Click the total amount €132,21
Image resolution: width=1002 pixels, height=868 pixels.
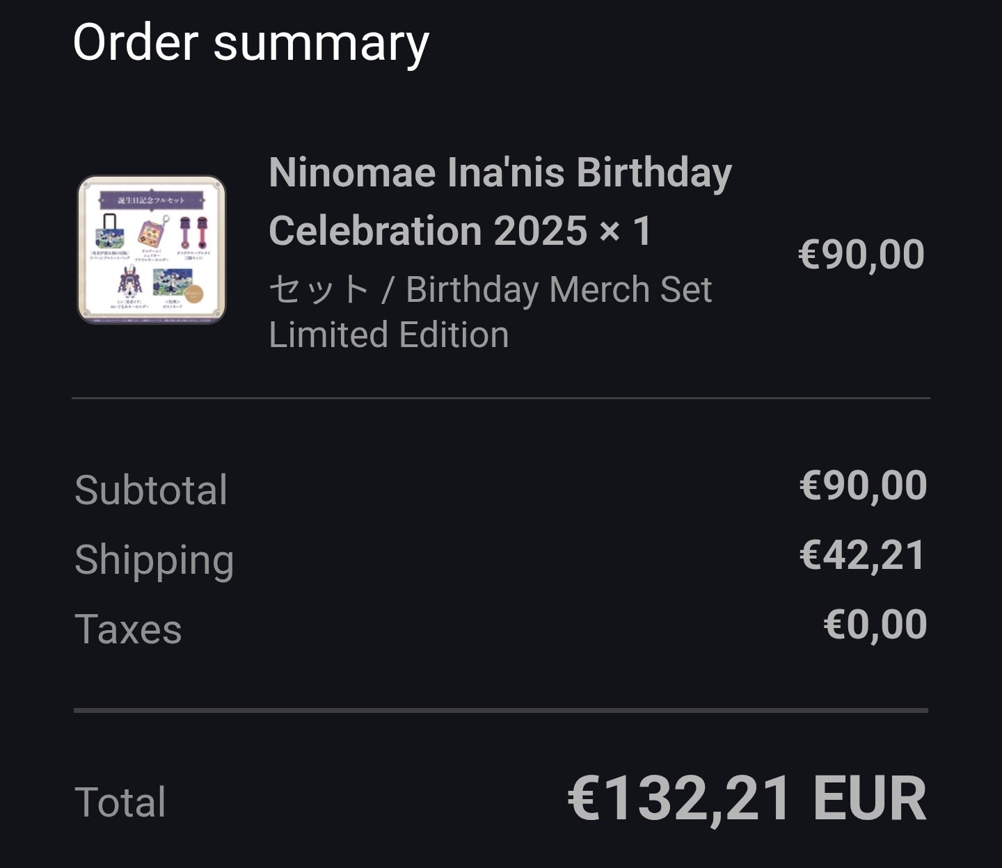(x=678, y=798)
